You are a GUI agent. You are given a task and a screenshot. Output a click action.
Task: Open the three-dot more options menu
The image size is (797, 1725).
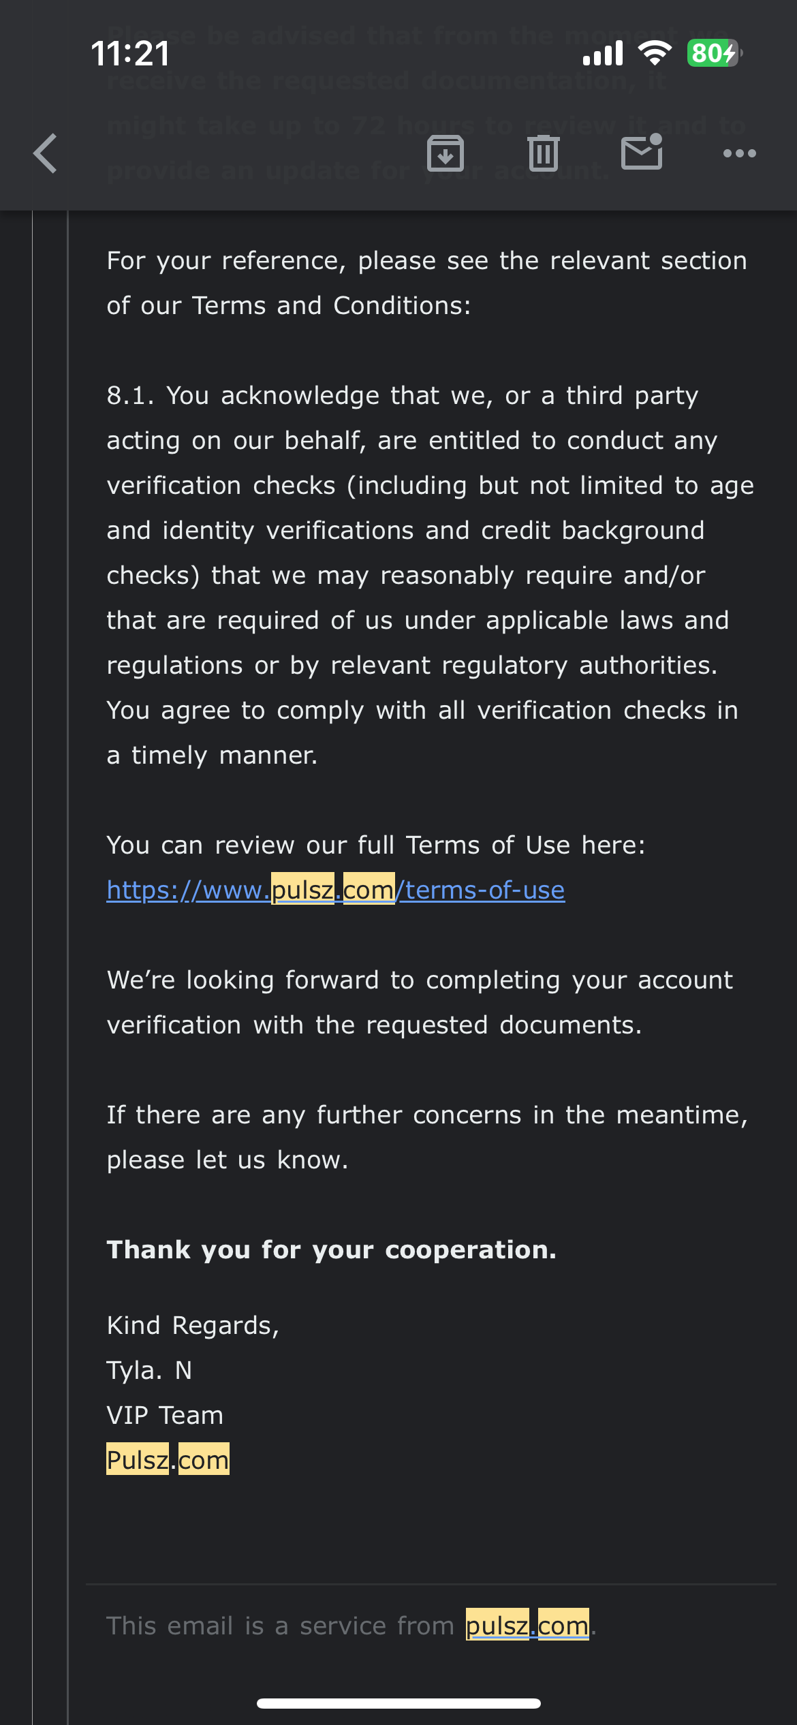pos(739,153)
